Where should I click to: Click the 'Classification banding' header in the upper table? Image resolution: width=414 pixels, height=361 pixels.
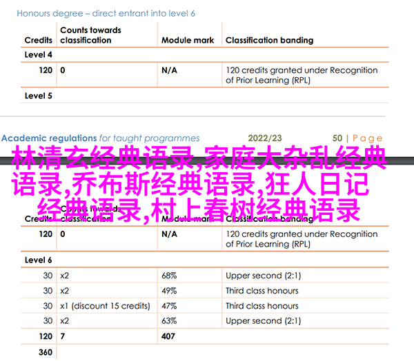[269, 40]
